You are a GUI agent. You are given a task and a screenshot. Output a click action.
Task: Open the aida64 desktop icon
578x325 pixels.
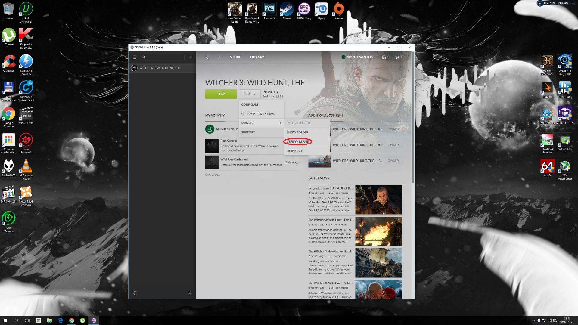(x=547, y=168)
